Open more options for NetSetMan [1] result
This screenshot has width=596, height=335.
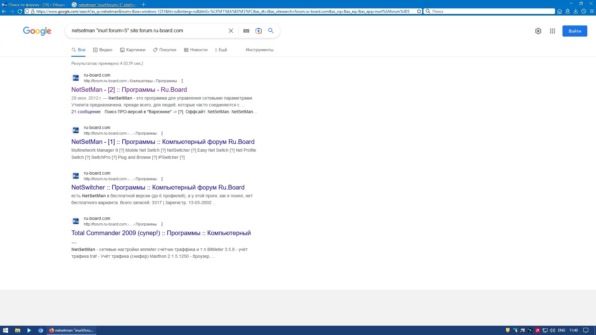pyautogui.click(x=162, y=133)
